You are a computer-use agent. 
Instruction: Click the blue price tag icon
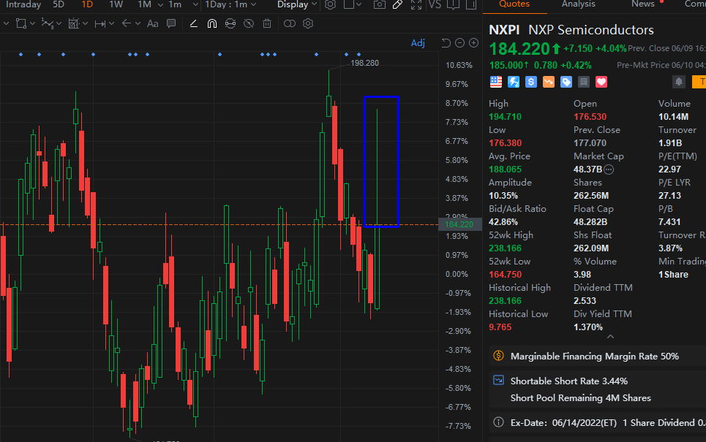566,82
